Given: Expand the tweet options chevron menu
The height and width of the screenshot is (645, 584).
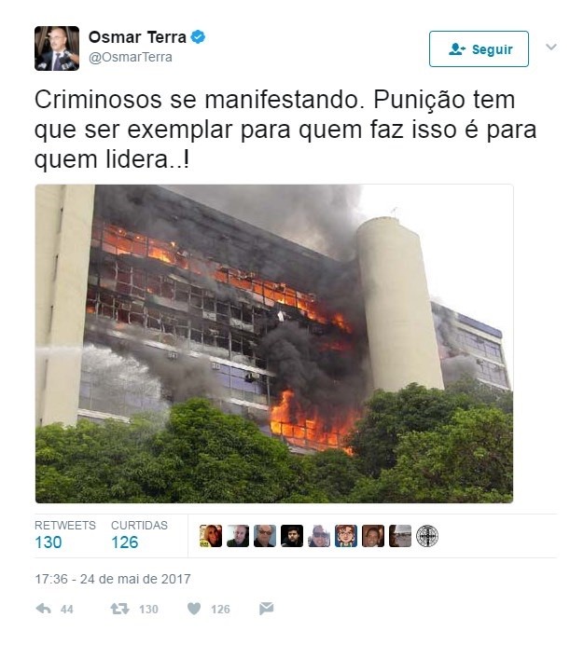Looking at the screenshot, I should [551, 47].
